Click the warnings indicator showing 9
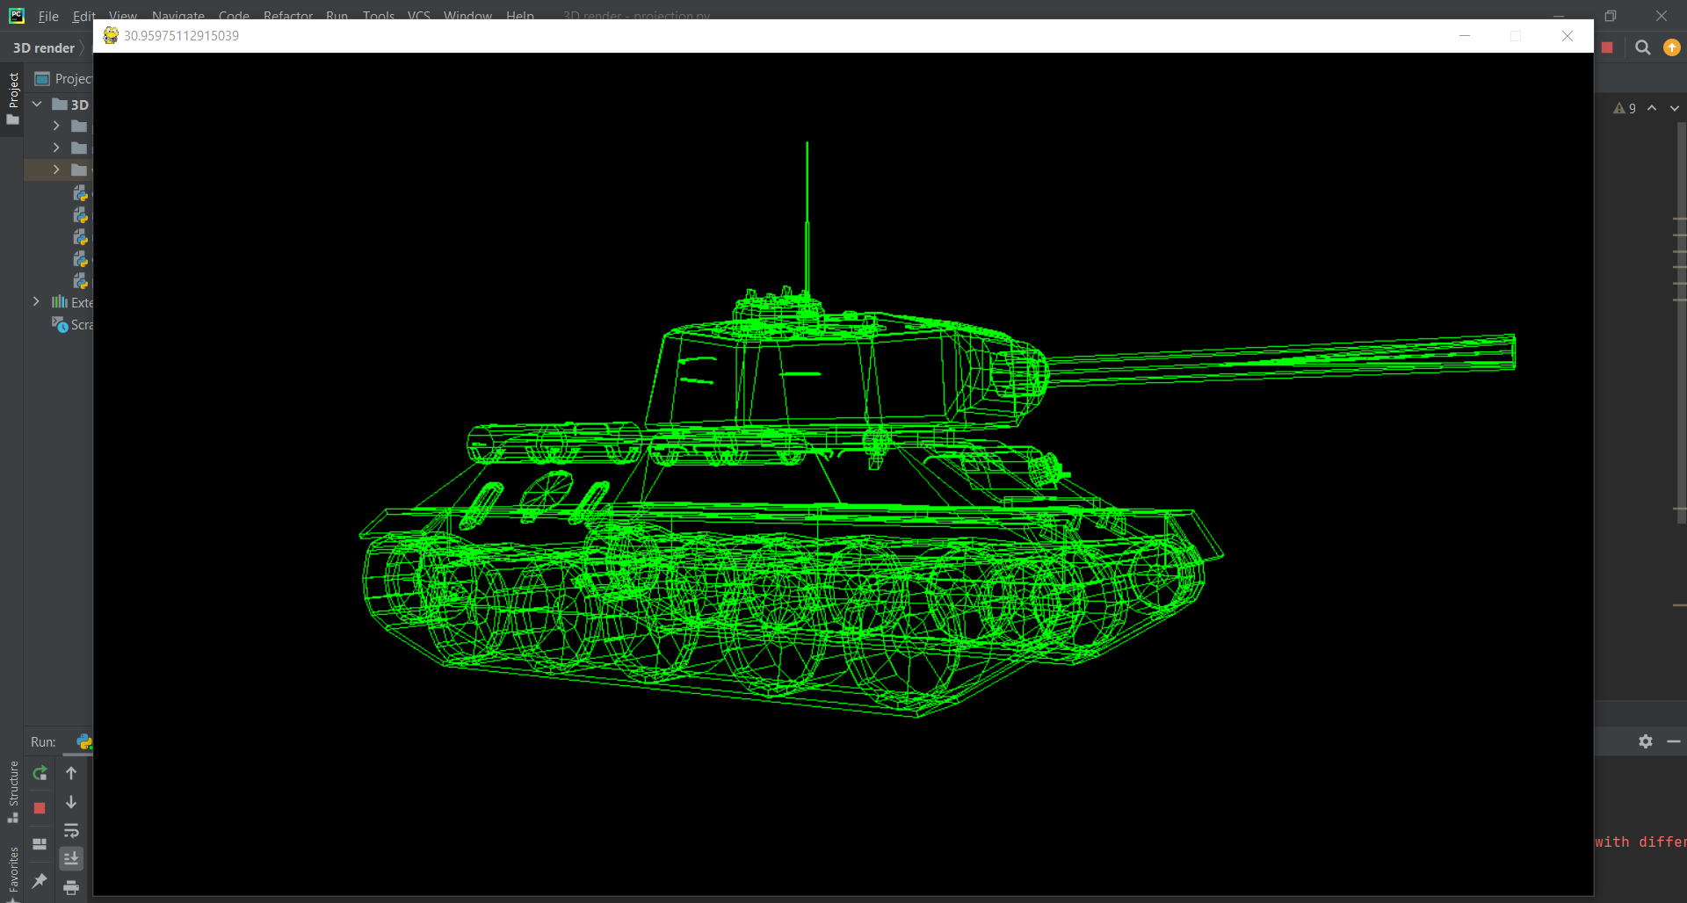The height and width of the screenshot is (903, 1687). pyautogui.click(x=1625, y=108)
